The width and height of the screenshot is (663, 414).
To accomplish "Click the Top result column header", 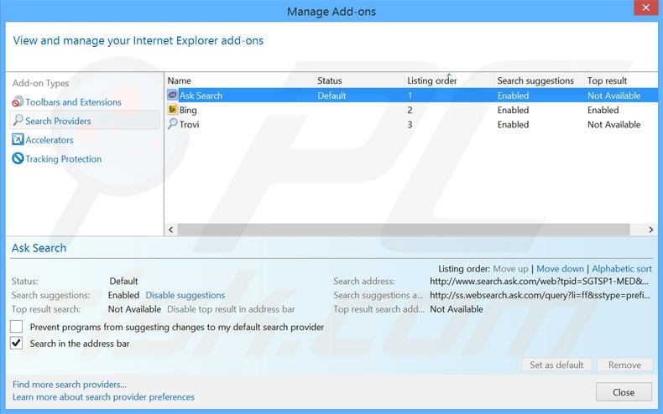I will click(607, 80).
